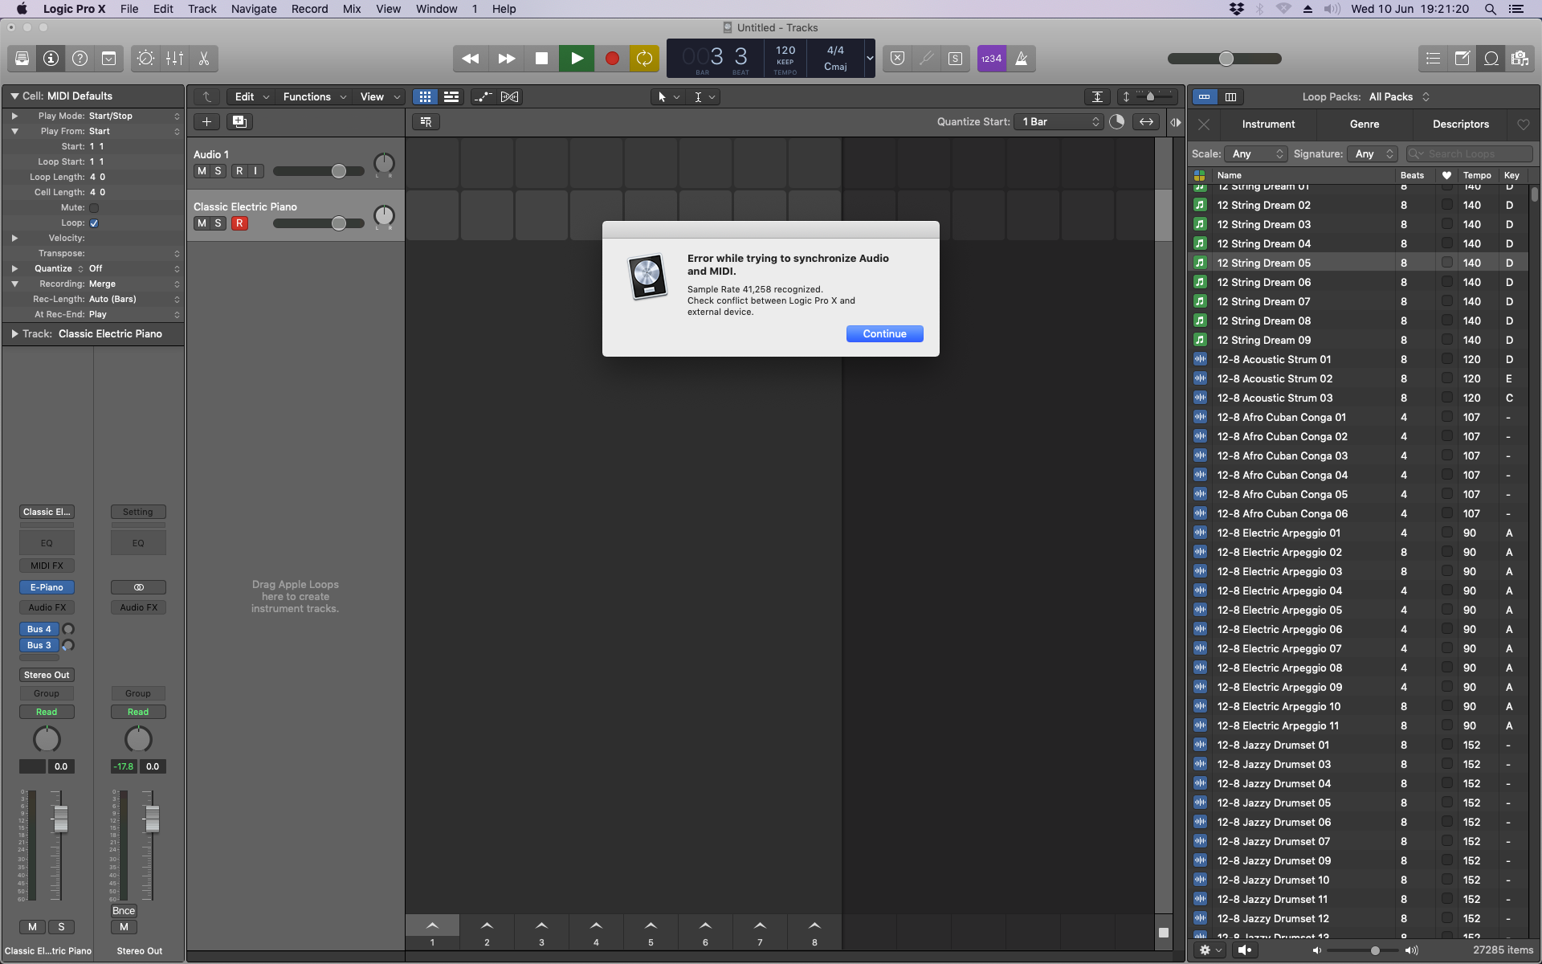1542x964 pixels.
Task: Click the Rewind transport button
Action: coord(471,59)
